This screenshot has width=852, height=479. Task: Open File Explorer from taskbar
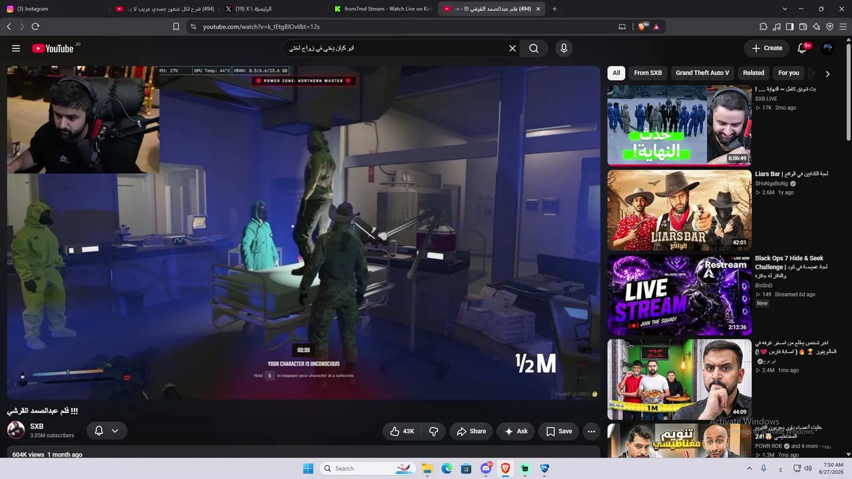(x=427, y=468)
